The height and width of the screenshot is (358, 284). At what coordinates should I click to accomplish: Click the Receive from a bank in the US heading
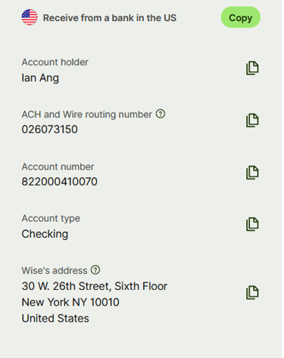click(x=110, y=18)
